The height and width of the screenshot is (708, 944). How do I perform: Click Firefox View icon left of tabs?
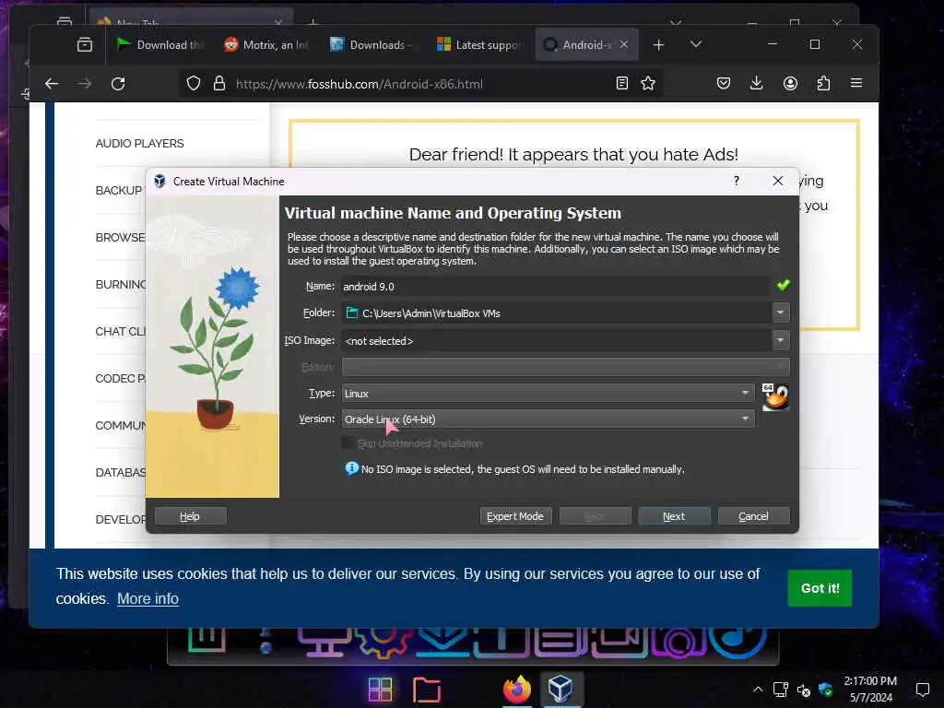tap(85, 44)
